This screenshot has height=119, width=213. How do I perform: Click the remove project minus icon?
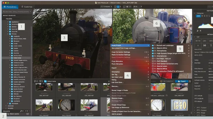coord(30,111)
